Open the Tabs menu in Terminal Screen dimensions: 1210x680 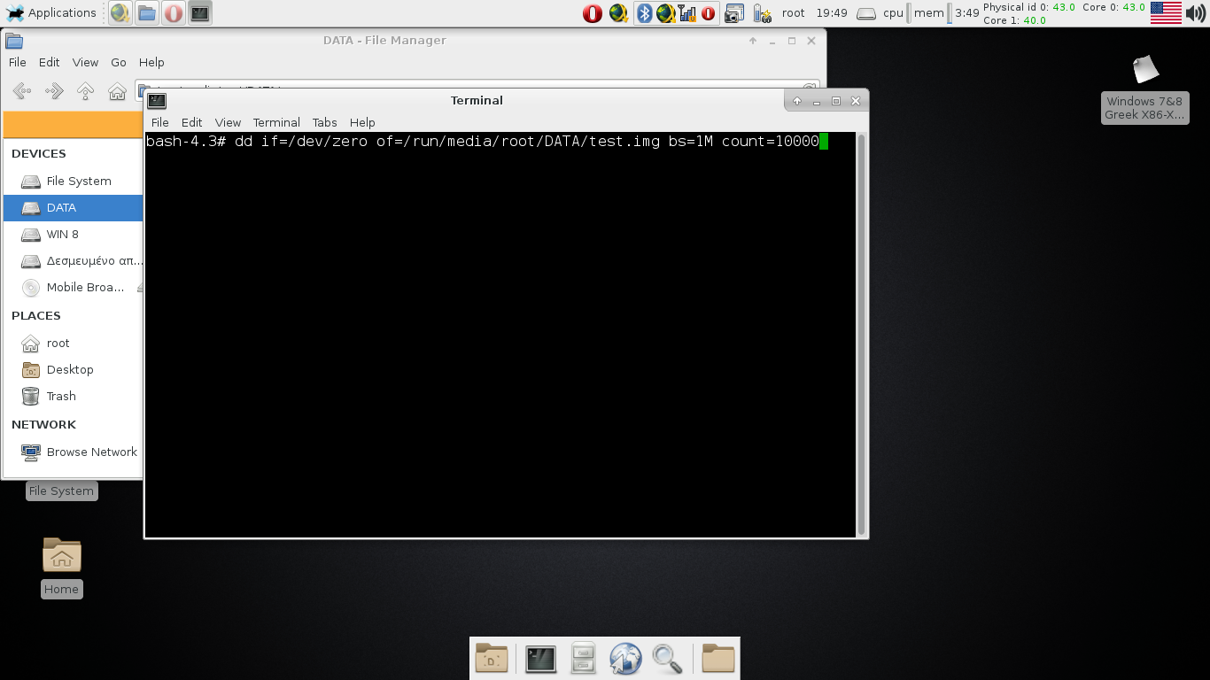324,122
